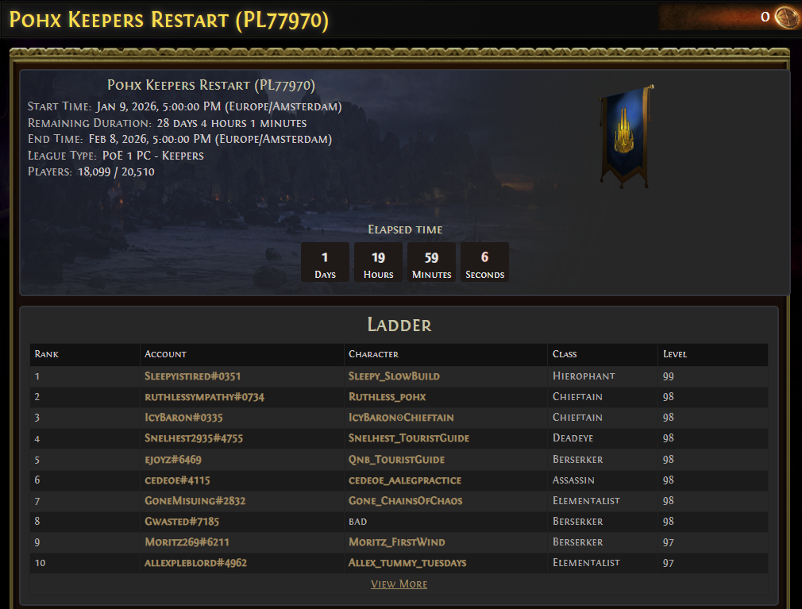
Task: Click the elapsed Days counter box
Action: click(325, 262)
